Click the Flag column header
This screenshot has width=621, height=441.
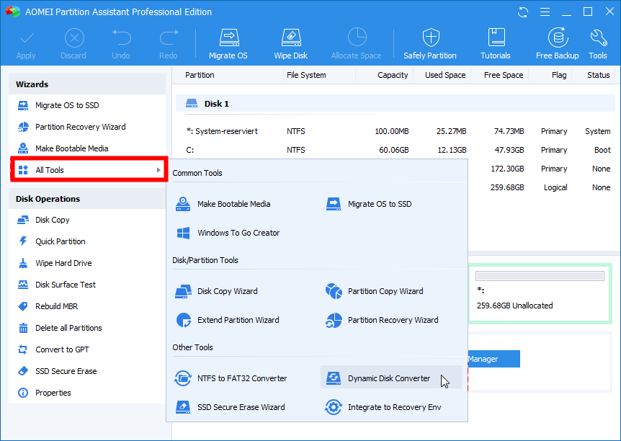pyautogui.click(x=559, y=75)
